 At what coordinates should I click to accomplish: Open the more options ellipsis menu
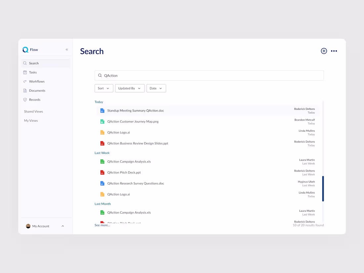334,51
